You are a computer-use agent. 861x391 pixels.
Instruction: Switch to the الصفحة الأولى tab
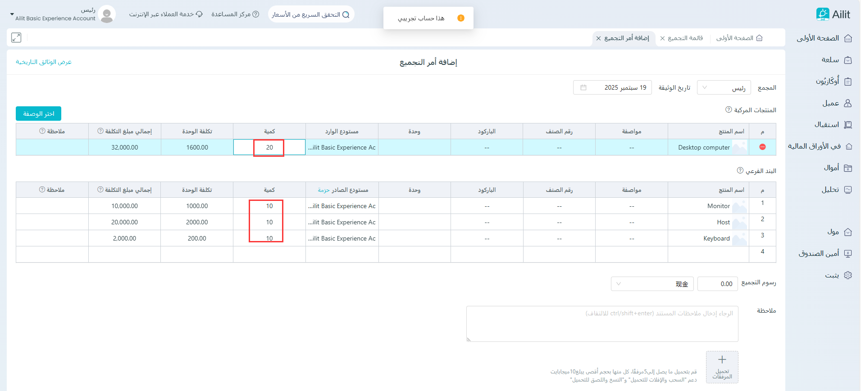pyautogui.click(x=739, y=38)
